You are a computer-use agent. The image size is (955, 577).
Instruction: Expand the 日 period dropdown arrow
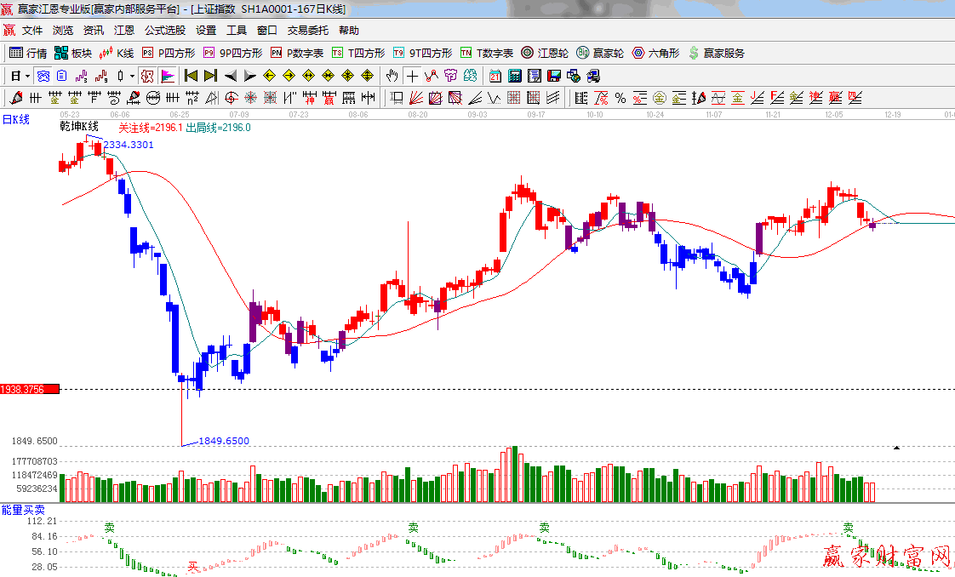tap(27, 76)
